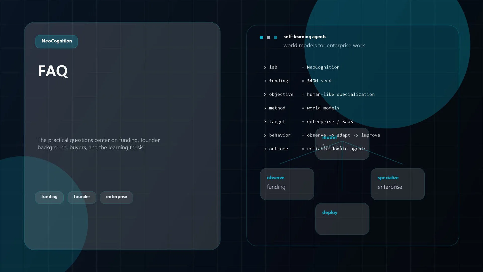The image size is (483, 272).
Task: Click the 'funding' terminal key
Action: 278,81
